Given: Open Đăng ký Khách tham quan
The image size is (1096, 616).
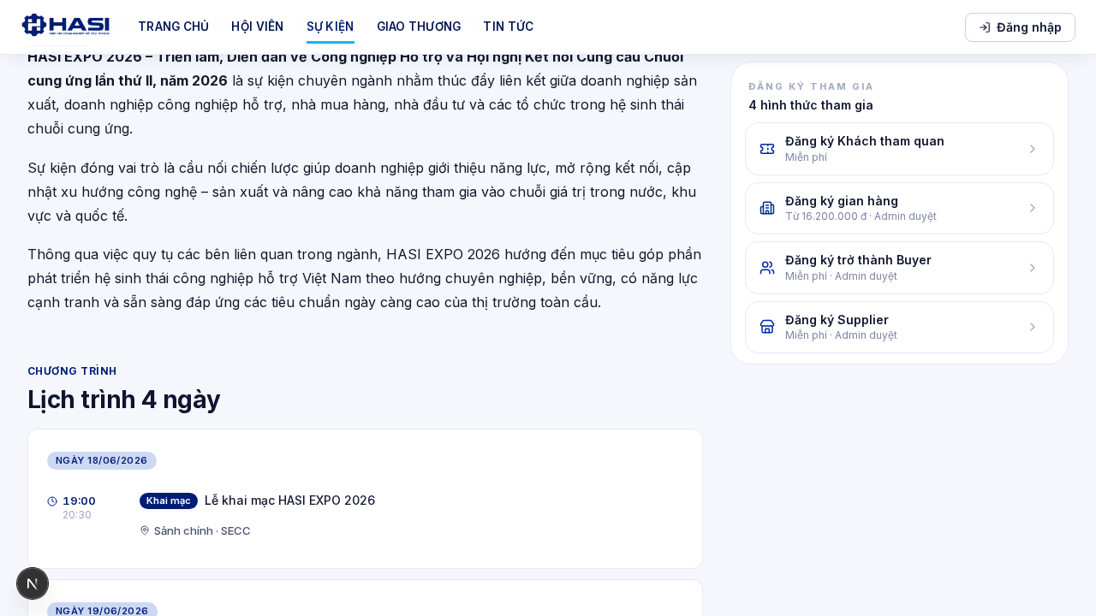Looking at the screenshot, I should tap(899, 149).
